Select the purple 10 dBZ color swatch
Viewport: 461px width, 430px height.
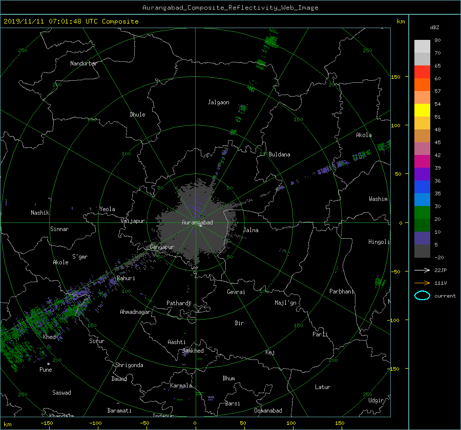(422, 238)
